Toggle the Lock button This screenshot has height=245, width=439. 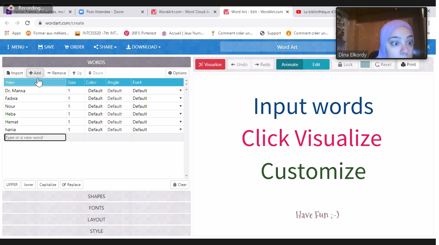click(345, 64)
